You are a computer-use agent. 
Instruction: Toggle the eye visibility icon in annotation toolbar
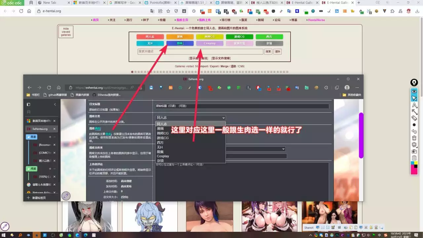point(414,91)
